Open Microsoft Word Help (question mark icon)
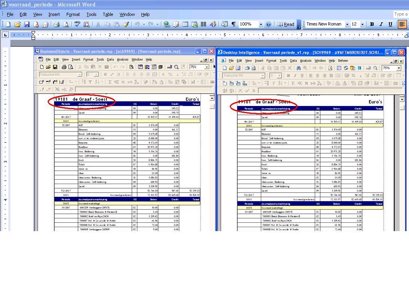 tap(268, 24)
